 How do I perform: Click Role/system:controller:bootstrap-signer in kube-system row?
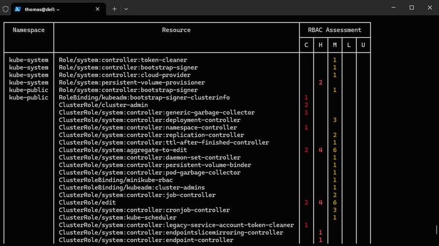128,67
